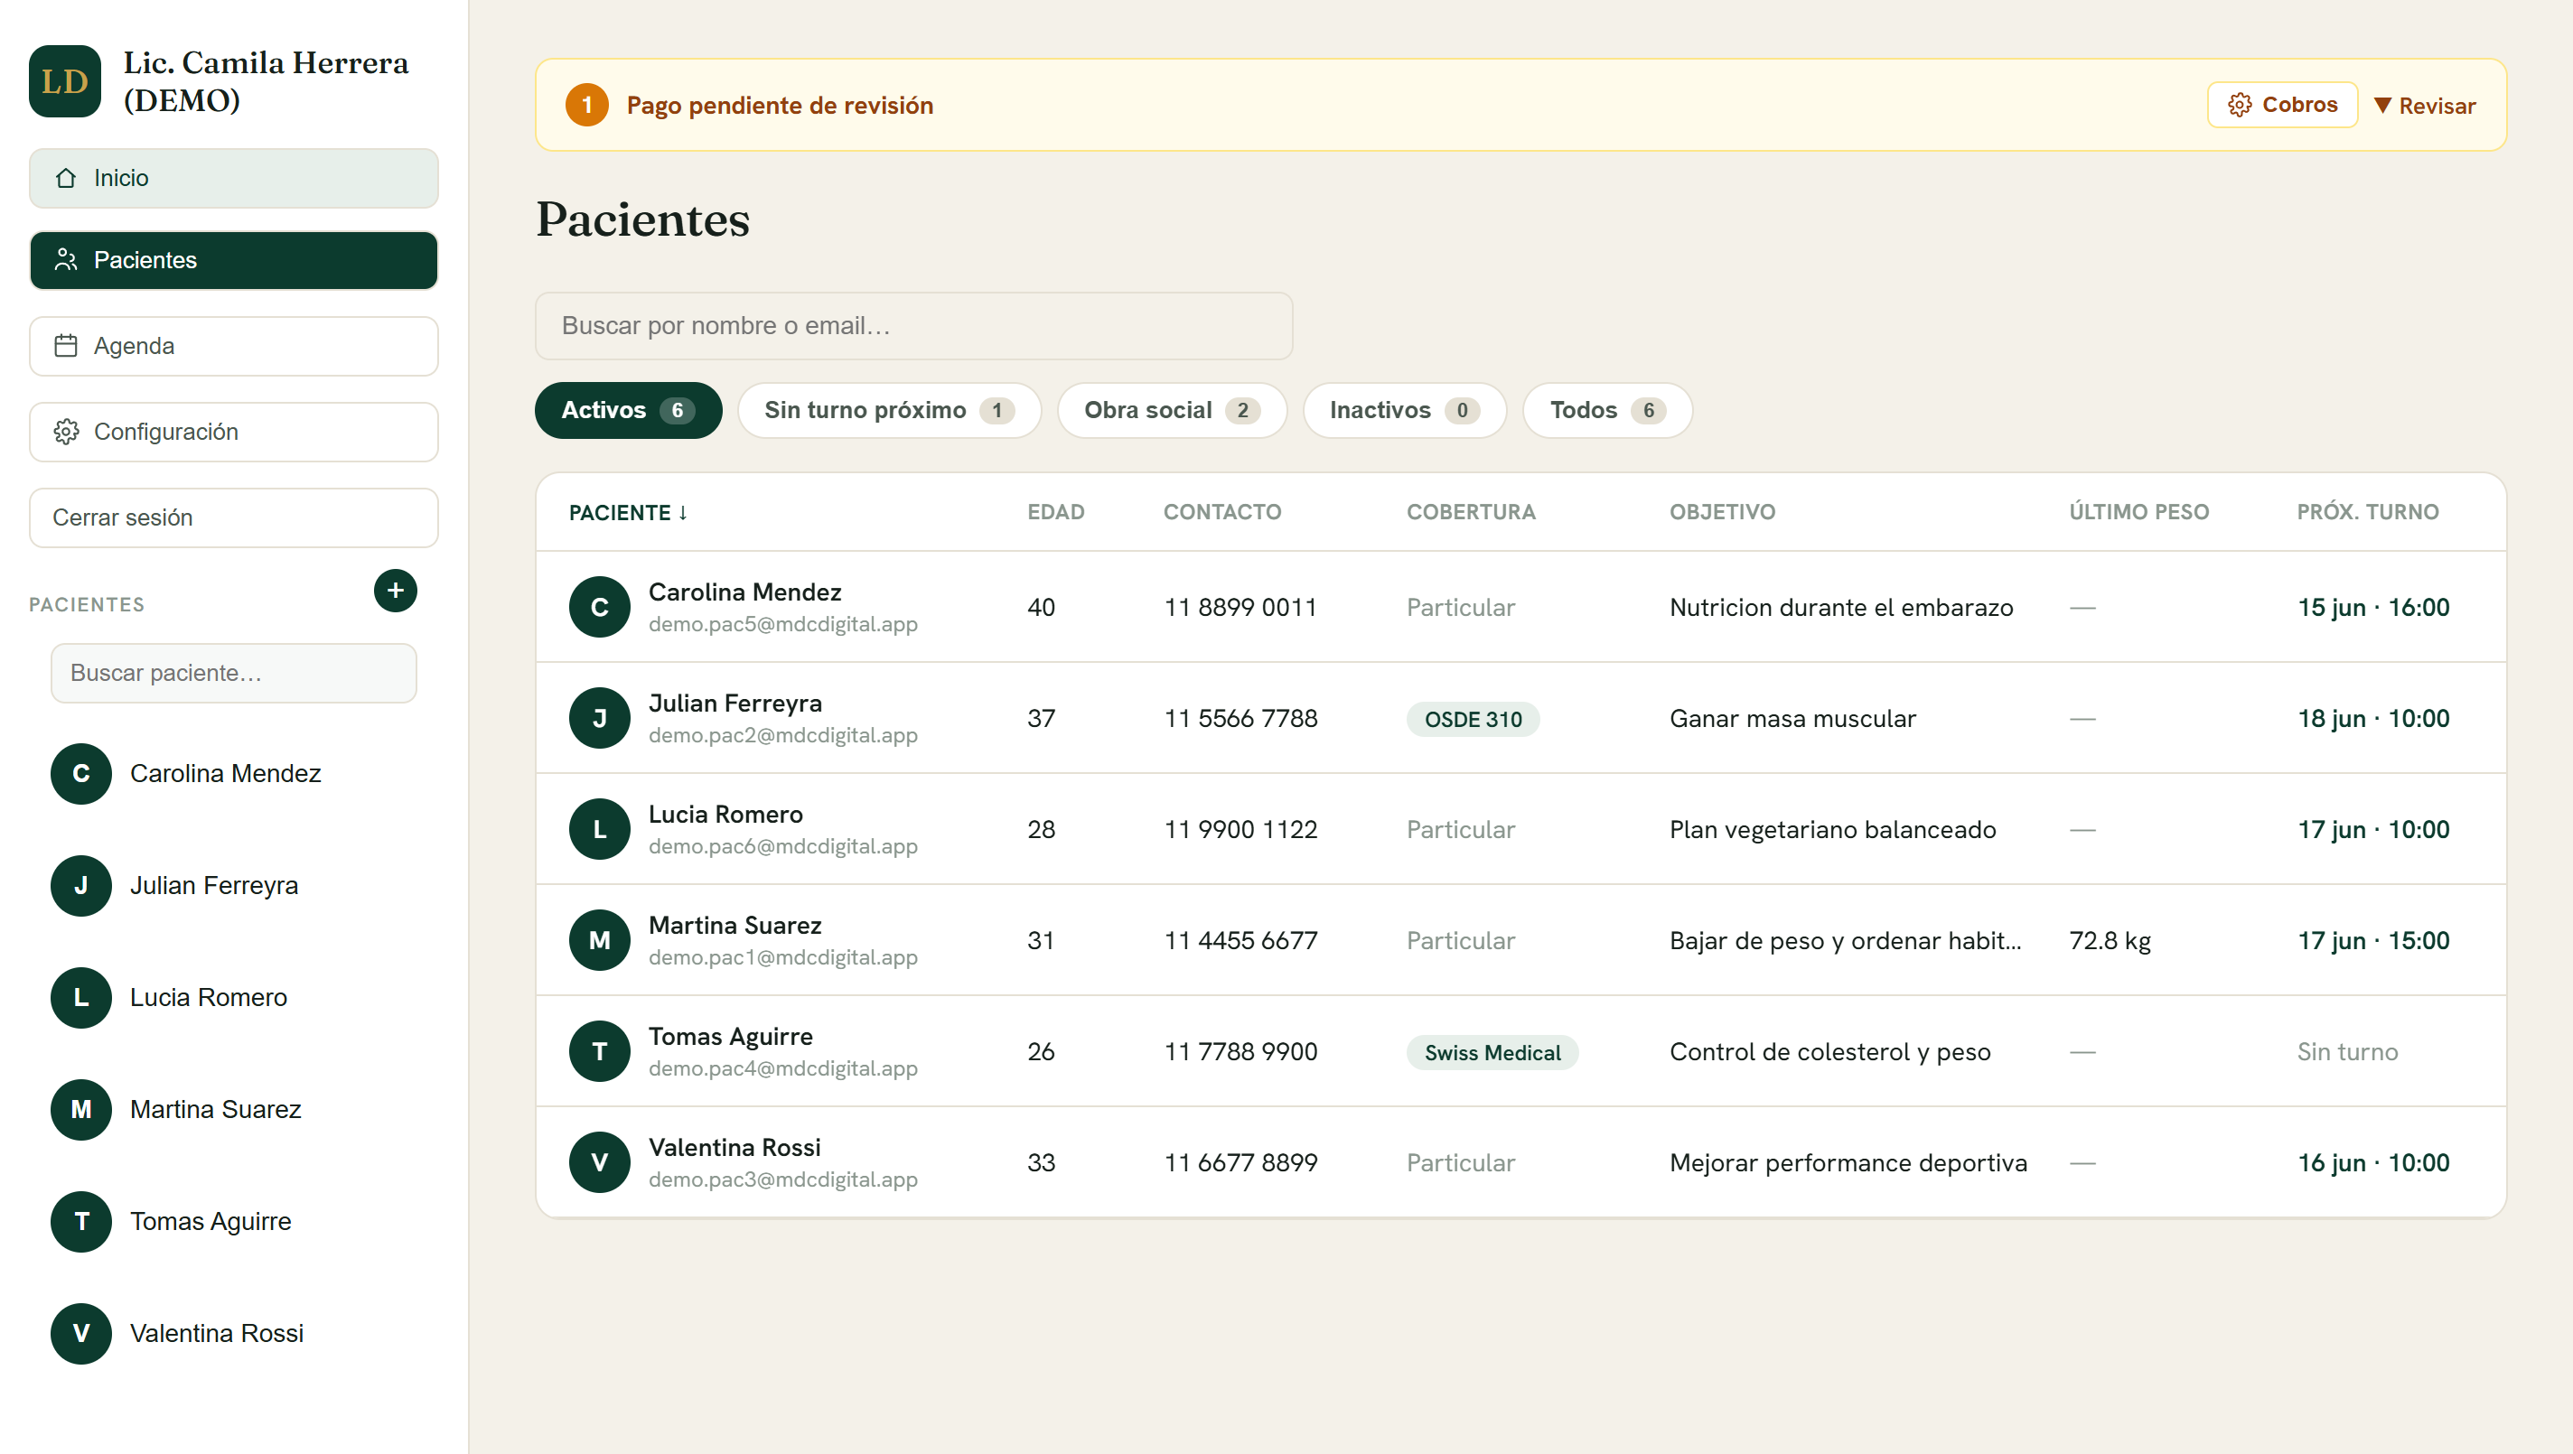
Task: Click the LD logo badge
Action: (65, 81)
